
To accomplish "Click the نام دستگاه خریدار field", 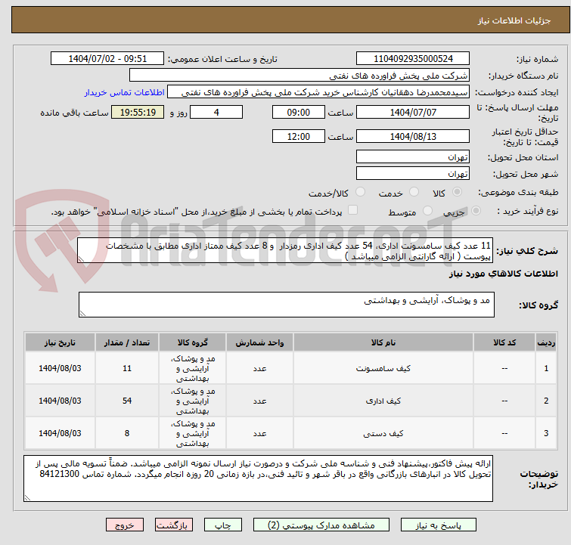I will coord(299,76).
